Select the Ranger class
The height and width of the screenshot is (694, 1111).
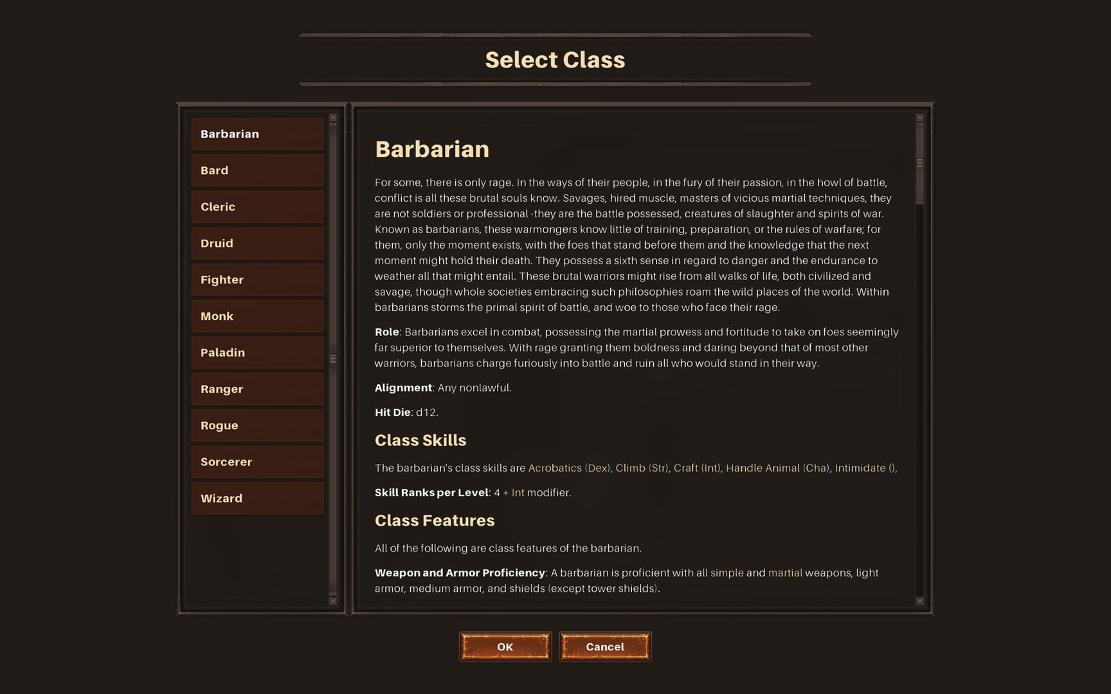tap(257, 389)
